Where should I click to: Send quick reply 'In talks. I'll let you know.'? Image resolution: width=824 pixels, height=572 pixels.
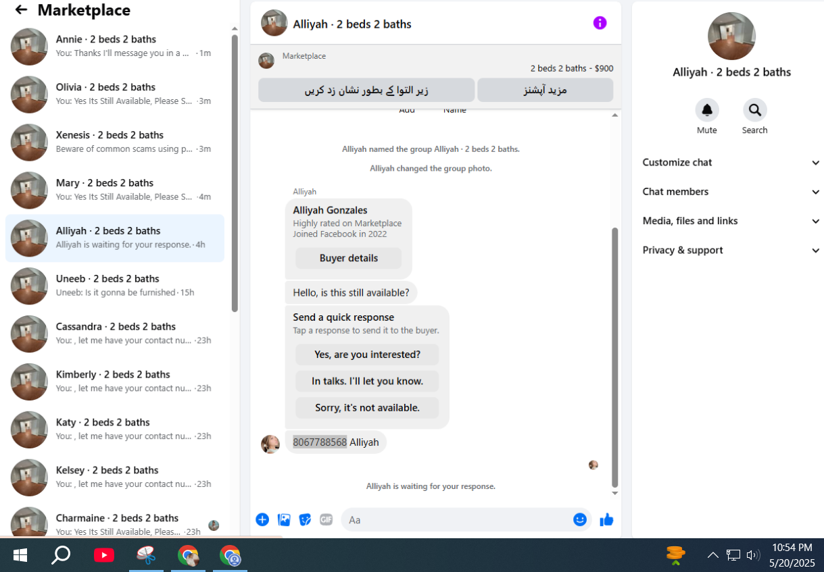click(x=367, y=381)
